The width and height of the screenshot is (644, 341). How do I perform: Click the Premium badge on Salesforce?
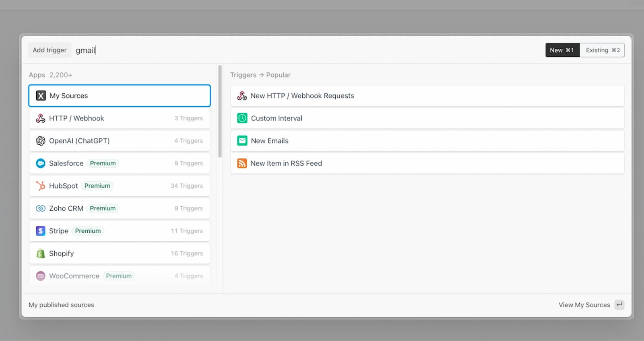103,163
